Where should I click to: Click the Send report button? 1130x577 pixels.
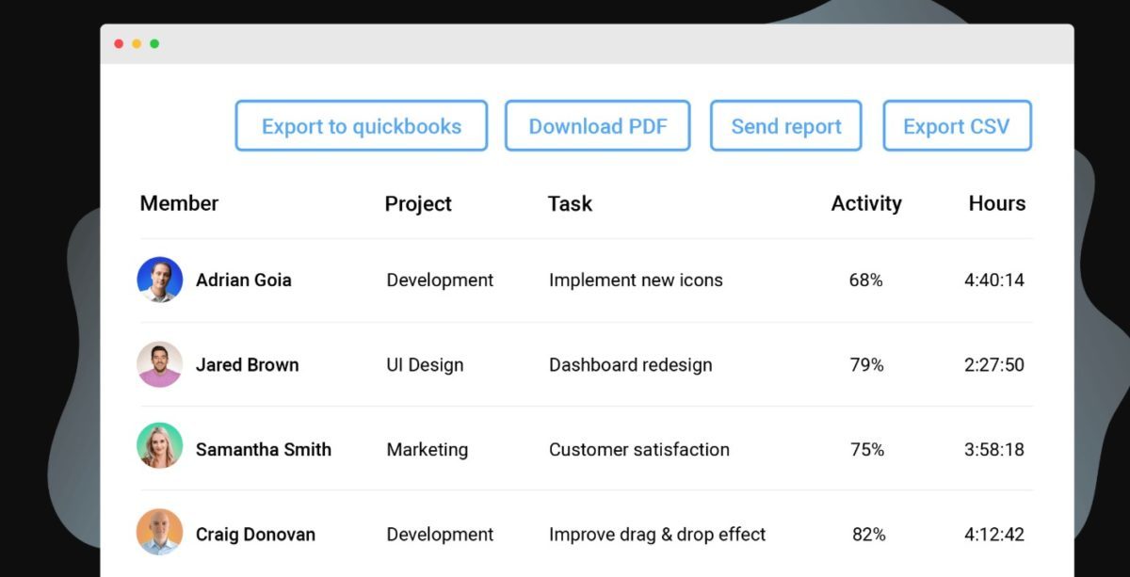coord(786,125)
